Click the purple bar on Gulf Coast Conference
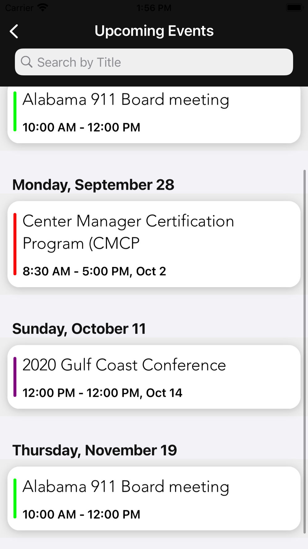Viewport: 308px width, 549px height. tap(15, 377)
